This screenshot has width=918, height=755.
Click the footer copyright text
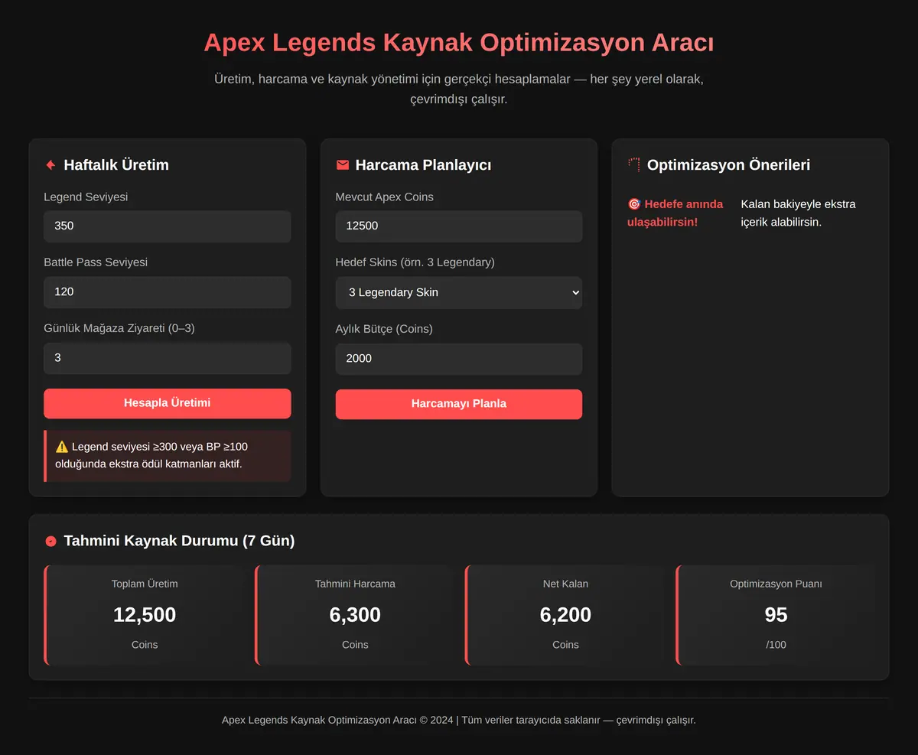[x=459, y=721]
